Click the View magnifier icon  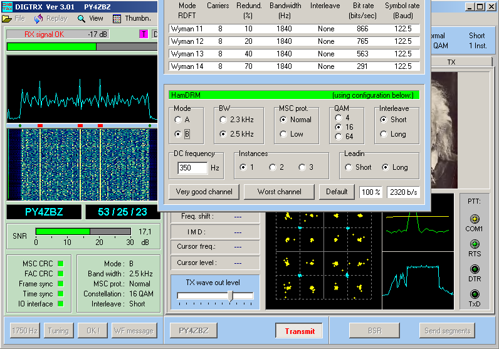(81, 19)
